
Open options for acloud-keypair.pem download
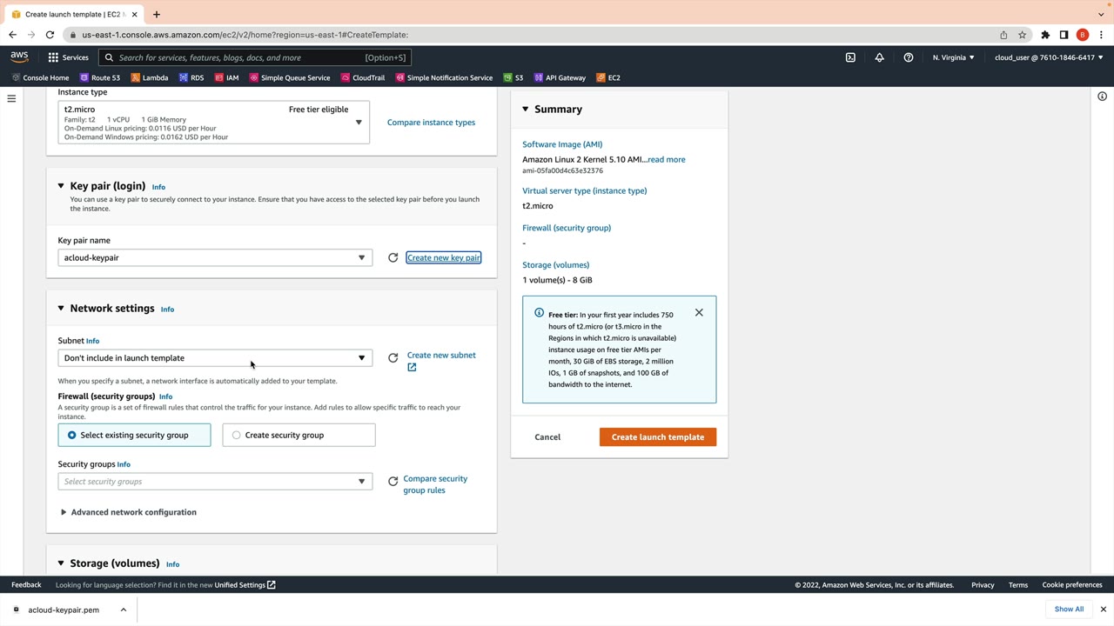[x=124, y=609]
